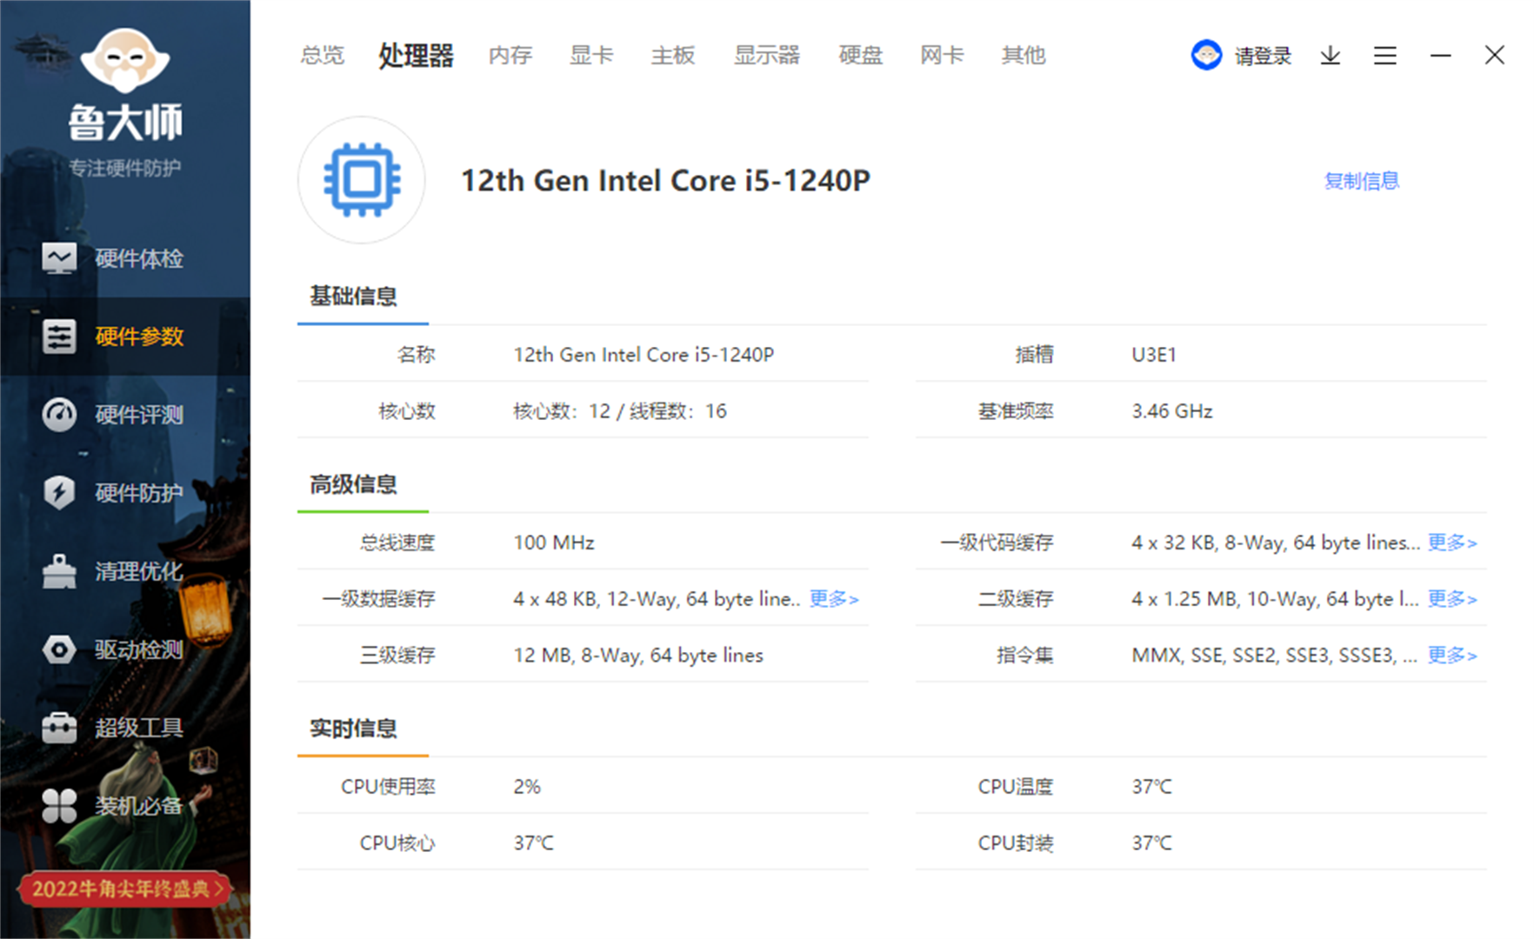Switch to the 其他 tab

pyautogui.click(x=1024, y=56)
